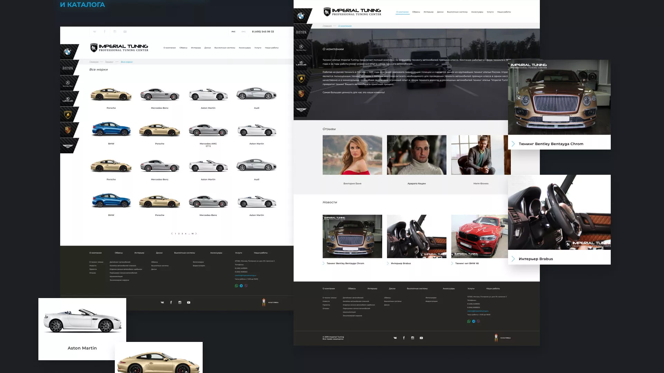
Task: Click Все марки breadcrumb link
Action: pos(127,62)
